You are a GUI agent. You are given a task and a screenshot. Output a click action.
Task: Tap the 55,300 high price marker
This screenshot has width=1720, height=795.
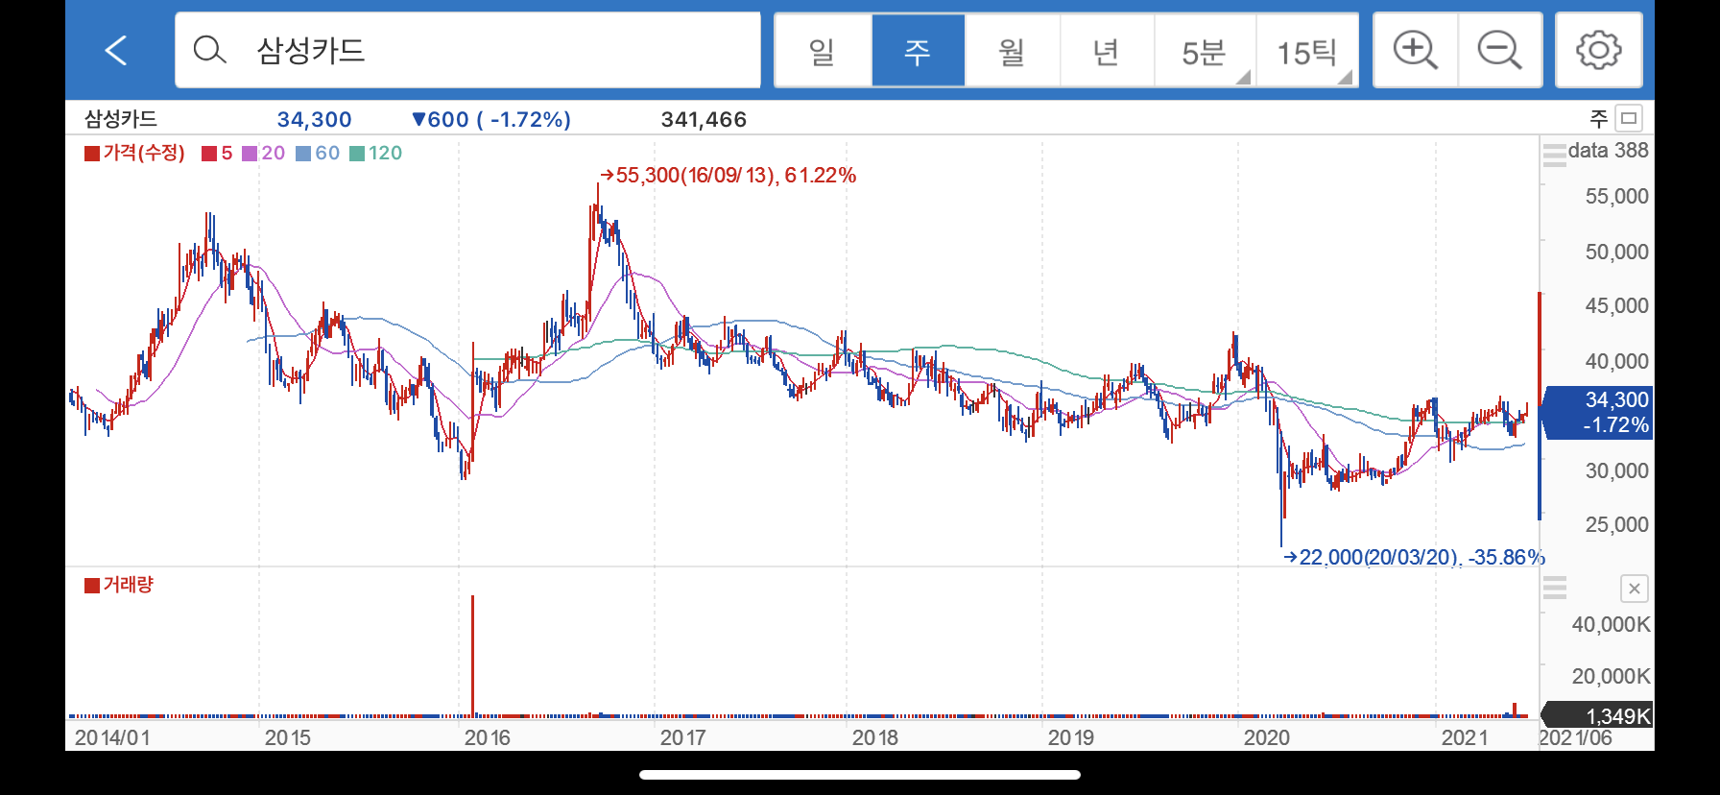[728, 175]
